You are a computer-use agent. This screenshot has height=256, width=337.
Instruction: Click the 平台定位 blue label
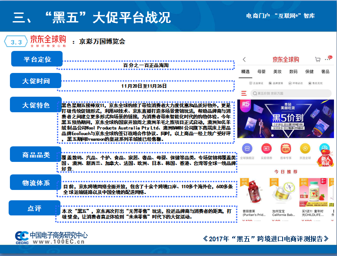(37, 59)
